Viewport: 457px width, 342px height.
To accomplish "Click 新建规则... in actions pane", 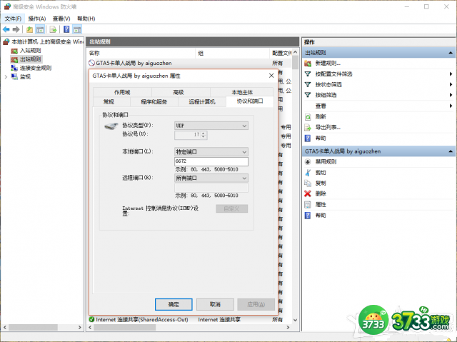I will pos(328,64).
